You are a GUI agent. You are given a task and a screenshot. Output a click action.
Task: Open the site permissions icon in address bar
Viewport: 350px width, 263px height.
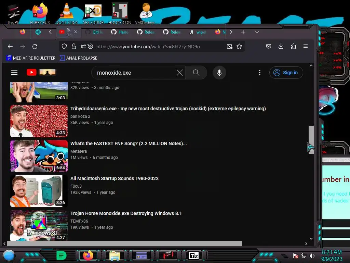83,47
